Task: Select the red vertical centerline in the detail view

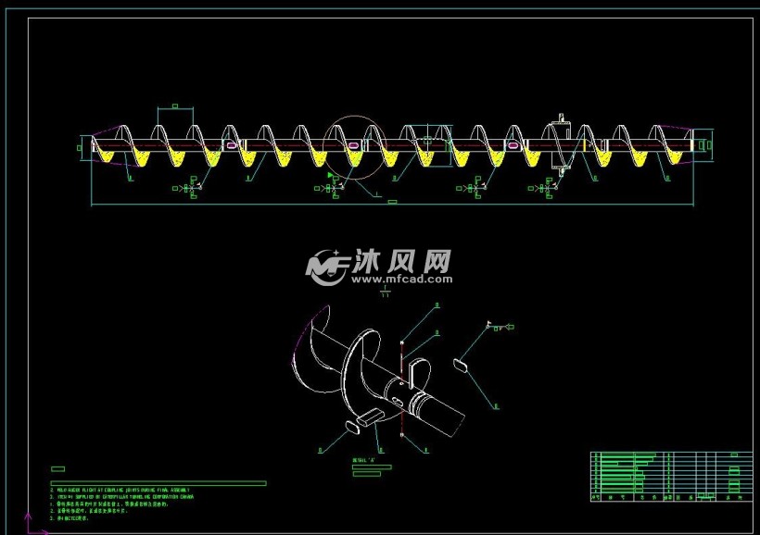Action: click(x=402, y=389)
